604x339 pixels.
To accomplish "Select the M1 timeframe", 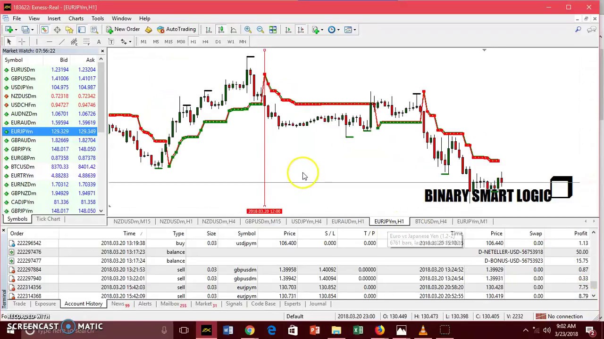I will (143, 42).
